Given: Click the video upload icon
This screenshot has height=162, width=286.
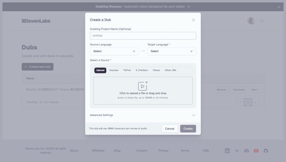Looking at the screenshot, I should pyautogui.click(x=143, y=86).
